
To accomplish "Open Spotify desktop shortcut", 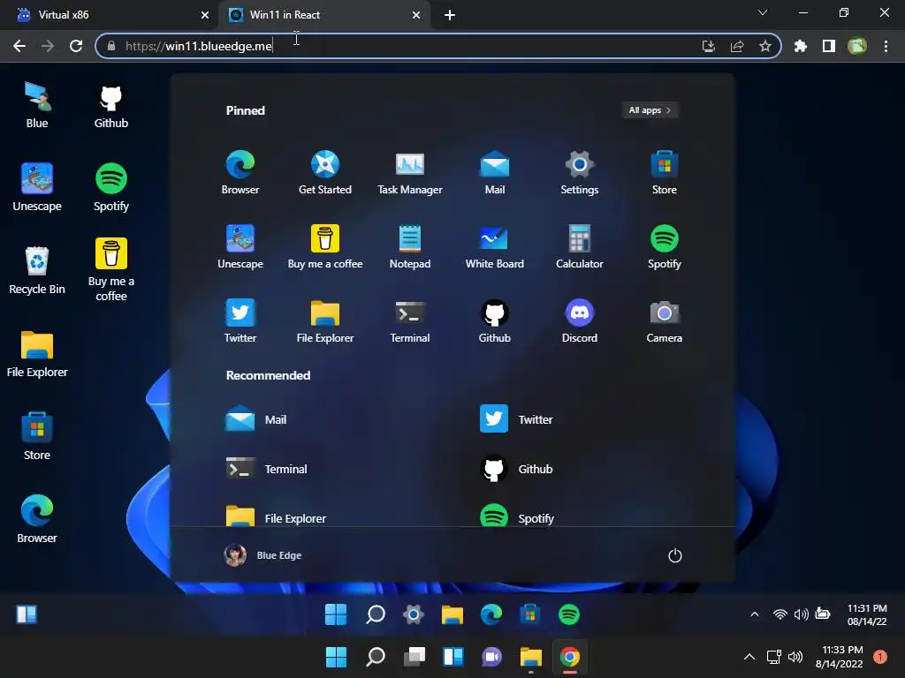I will click(x=110, y=187).
